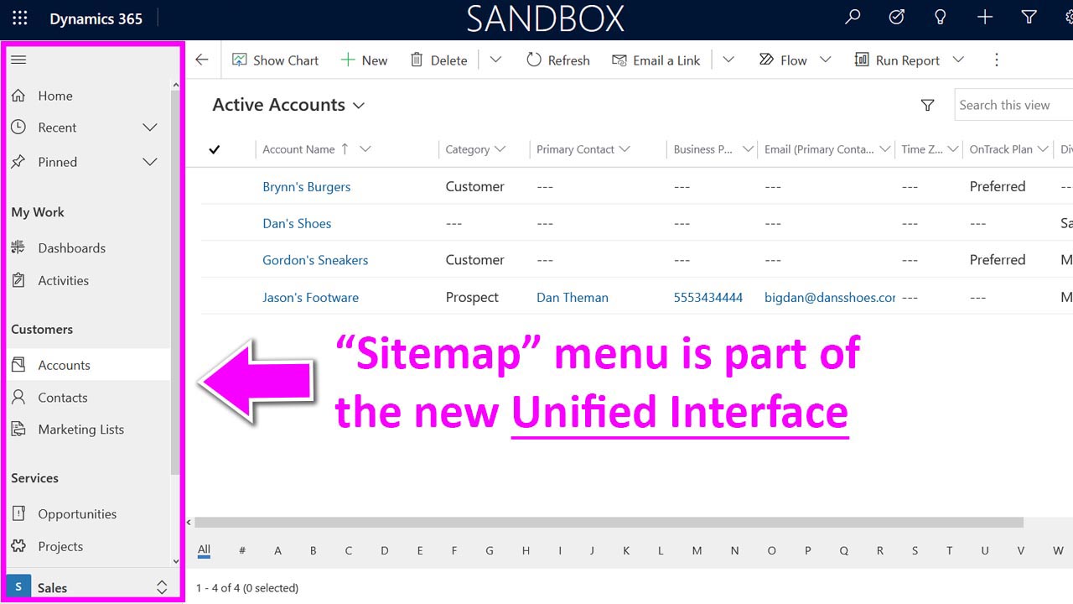1073x604 pixels.
Task: Open the Active Accounts view selector
Action: pyautogui.click(x=288, y=105)
